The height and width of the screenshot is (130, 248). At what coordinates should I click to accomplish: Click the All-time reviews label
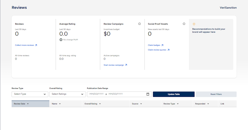[22, 55]
